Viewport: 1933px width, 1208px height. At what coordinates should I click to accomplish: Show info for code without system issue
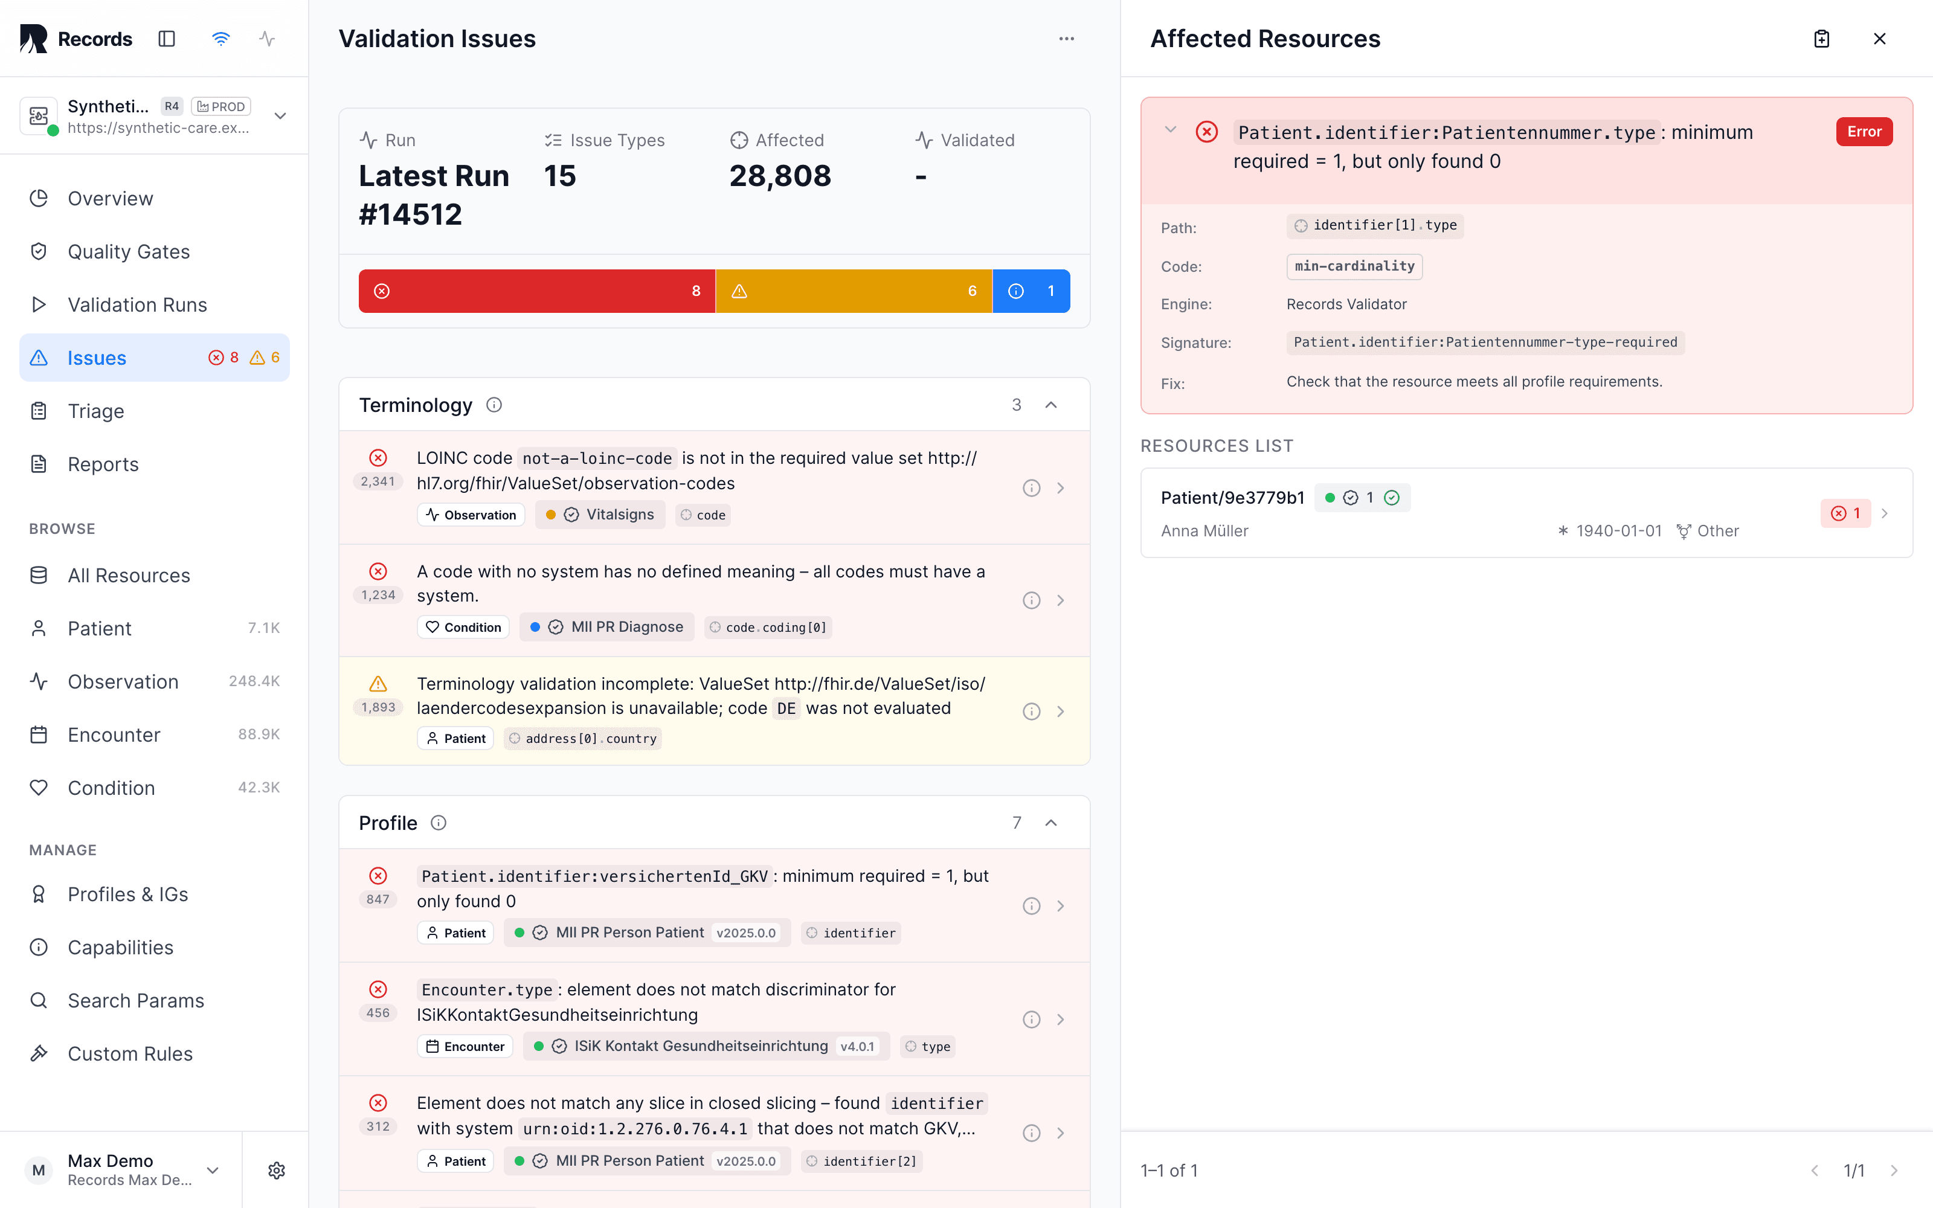pos(1031,600)
